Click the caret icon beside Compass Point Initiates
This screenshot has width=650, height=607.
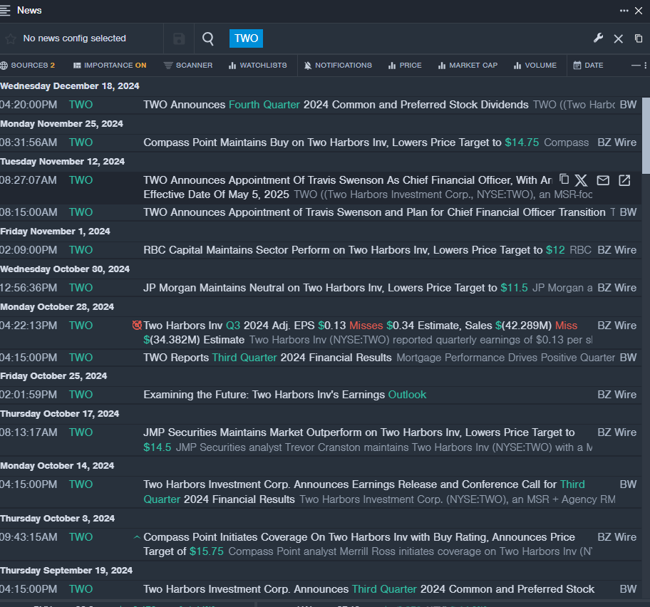[137, 537]
